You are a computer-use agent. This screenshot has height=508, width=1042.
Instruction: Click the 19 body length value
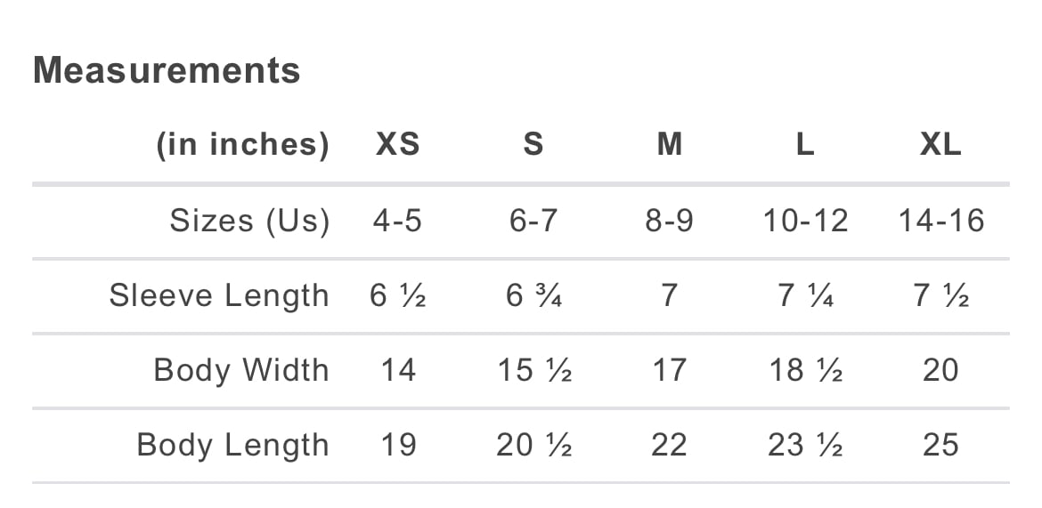(397, 445)
